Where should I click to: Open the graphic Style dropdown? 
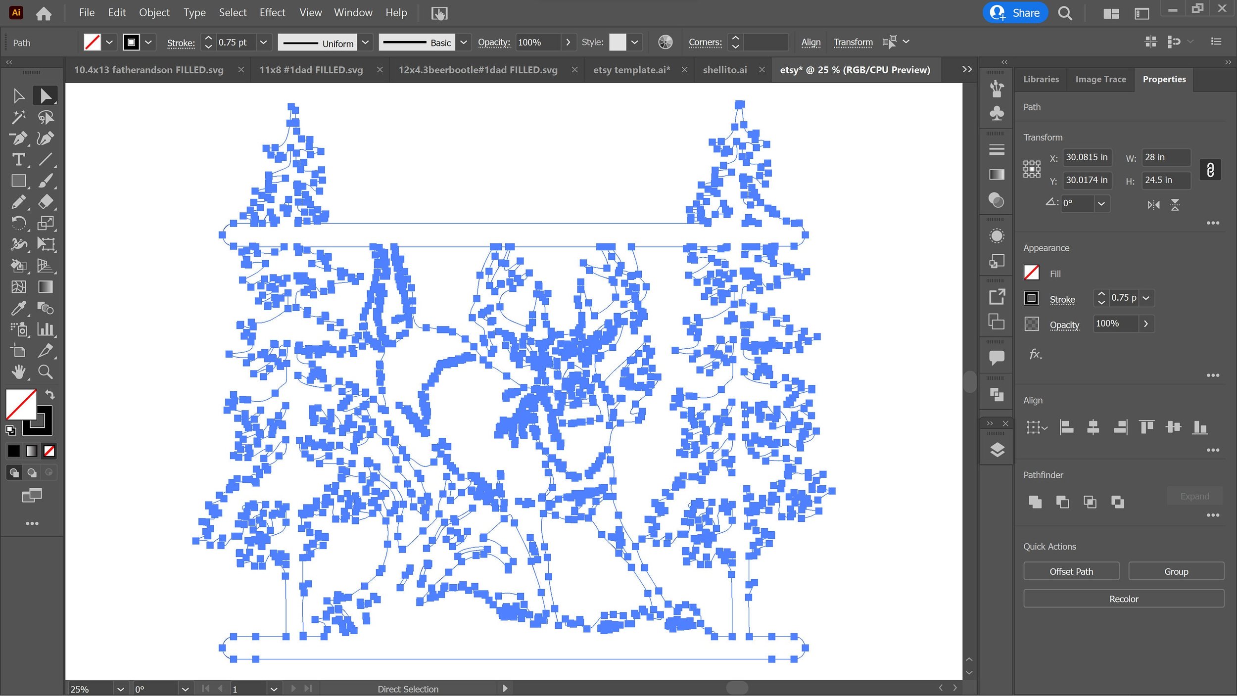click(634, 43)
